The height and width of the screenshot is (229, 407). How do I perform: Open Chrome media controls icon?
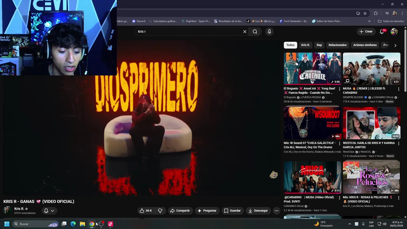(387, 13)
